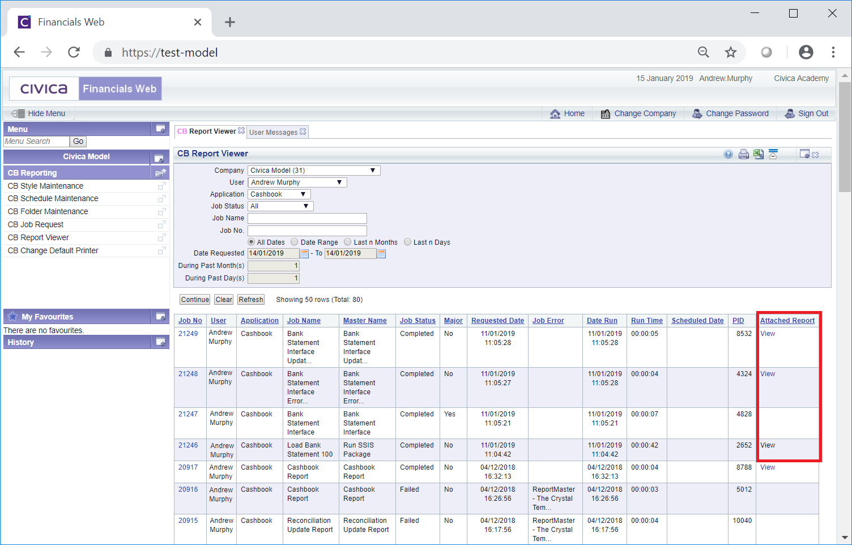The height and width of the screenshot is (545, 852).
Task: Collapse the filter panel icon
Action: (773, 154)
